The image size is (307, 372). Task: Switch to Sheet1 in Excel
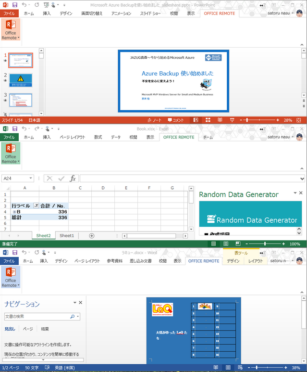tap(67, 236)
